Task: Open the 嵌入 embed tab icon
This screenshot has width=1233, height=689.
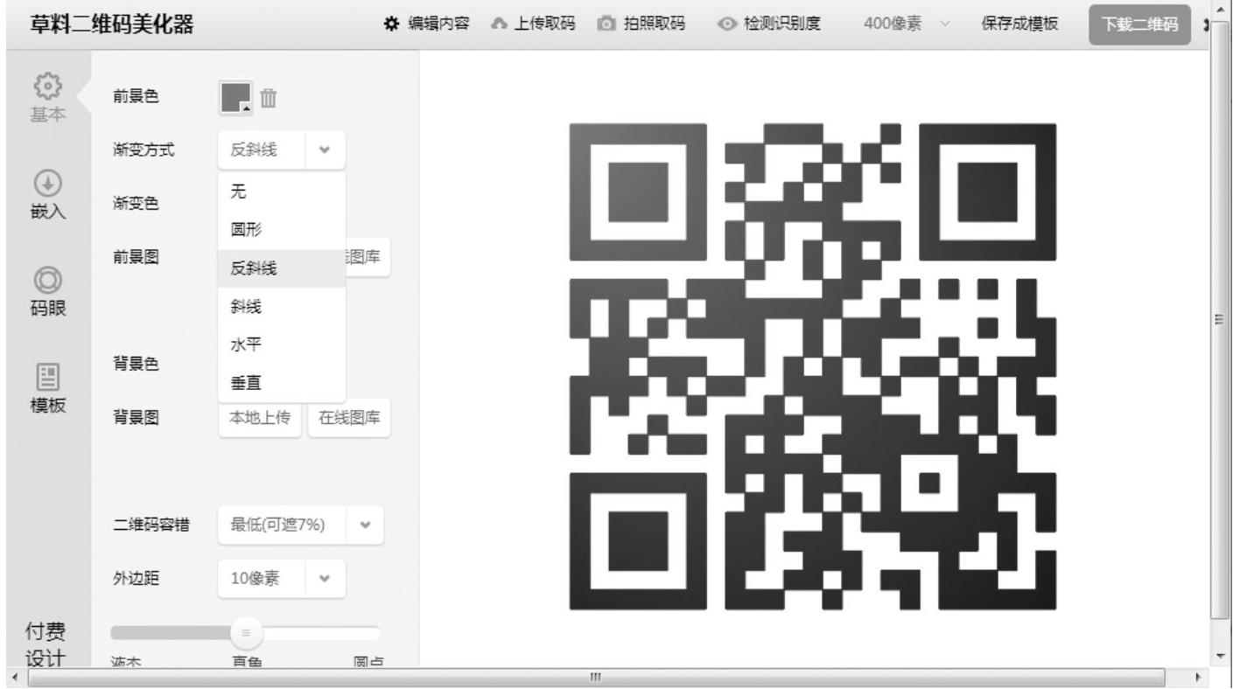Action: [46, 182]
